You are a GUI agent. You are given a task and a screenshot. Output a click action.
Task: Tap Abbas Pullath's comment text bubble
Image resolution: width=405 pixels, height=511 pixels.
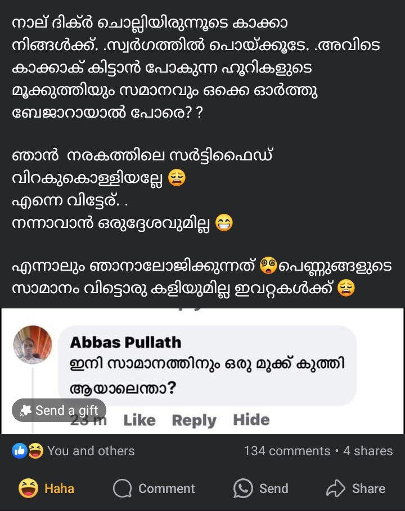tap(207, 374)
